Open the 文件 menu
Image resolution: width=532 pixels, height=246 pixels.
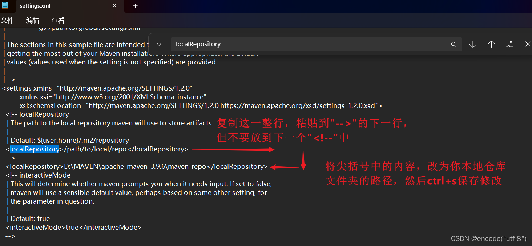(8, 20)
